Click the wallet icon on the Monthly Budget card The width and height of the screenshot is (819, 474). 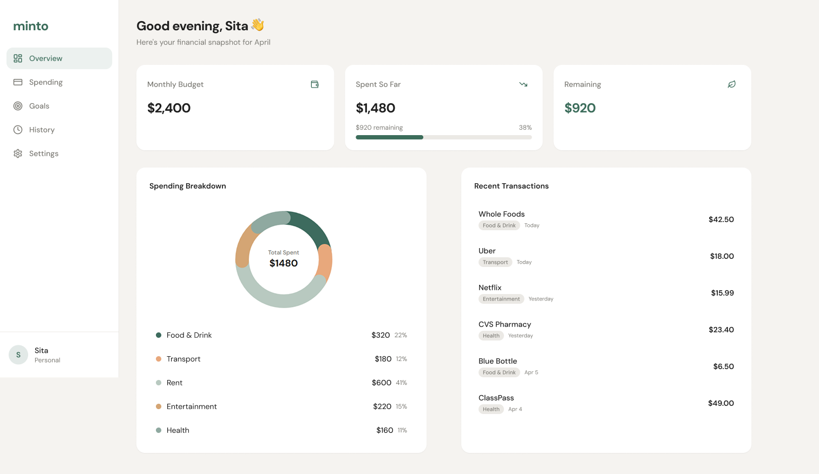coord(315,84)
